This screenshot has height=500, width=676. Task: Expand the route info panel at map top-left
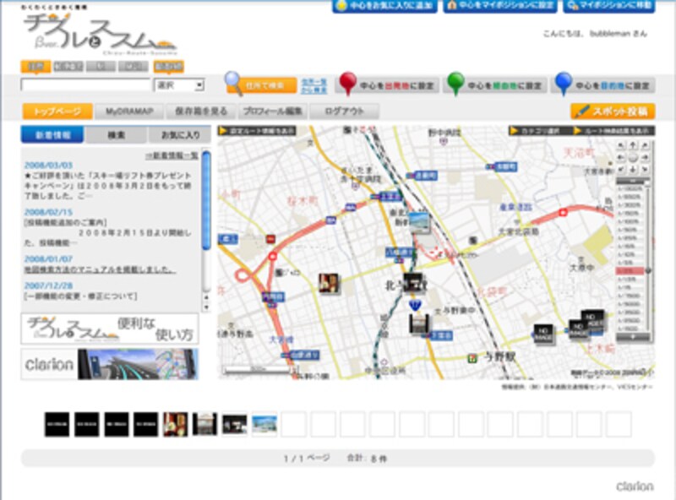click(x=257, y=131)
